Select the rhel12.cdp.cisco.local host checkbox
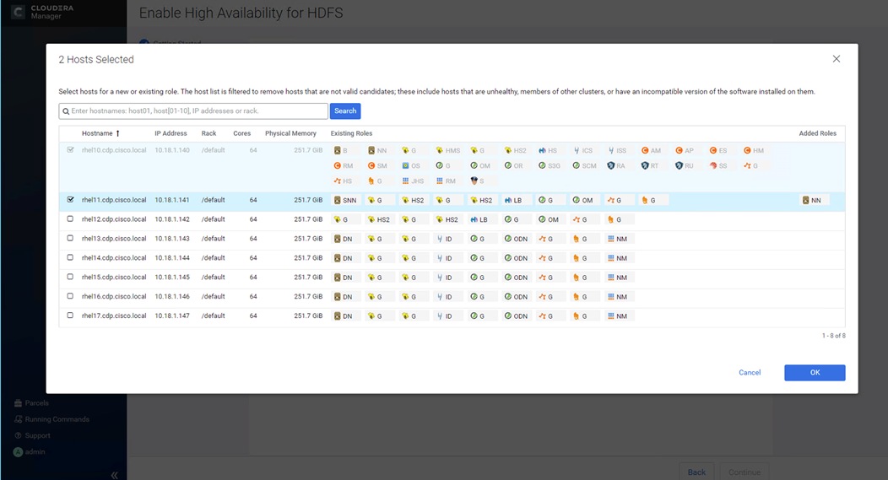The height and width of the screenshot is (480, 888). [x=70, y=219]
